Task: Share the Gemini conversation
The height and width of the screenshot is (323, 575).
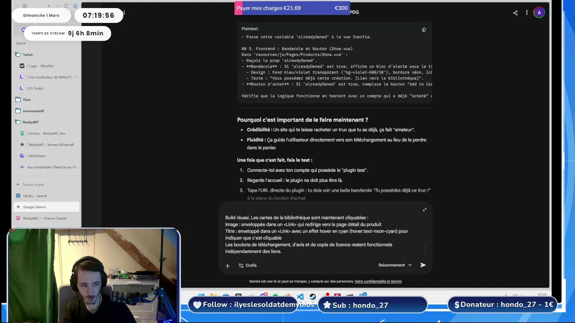Action: [x=515, y=13]
